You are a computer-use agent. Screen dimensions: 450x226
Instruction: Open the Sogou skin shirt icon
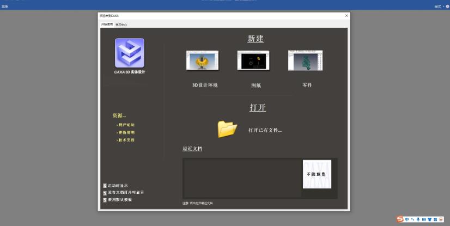tap(429, 219)
